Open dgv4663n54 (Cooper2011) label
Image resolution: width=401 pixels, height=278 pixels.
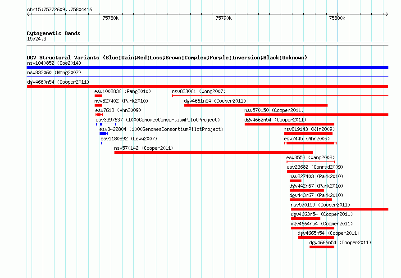click(x=322, y=214)
